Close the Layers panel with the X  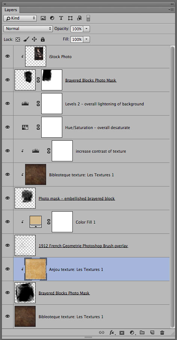coord(5,4)
